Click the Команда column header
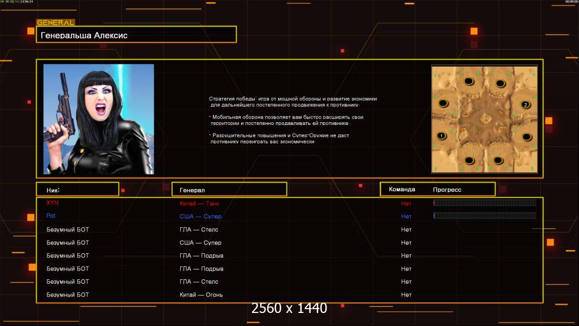This screenshot has width=579, height=326. pos(402,190)
